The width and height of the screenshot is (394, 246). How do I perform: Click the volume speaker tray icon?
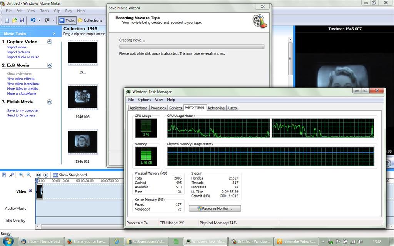click(x=360, y=242)
